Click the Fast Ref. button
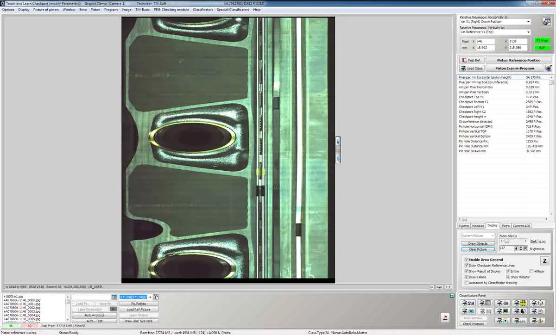The width and height of the screenshot is (556, 335). 472,60
